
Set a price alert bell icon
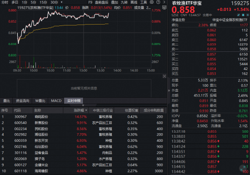(x=243, y=15)
